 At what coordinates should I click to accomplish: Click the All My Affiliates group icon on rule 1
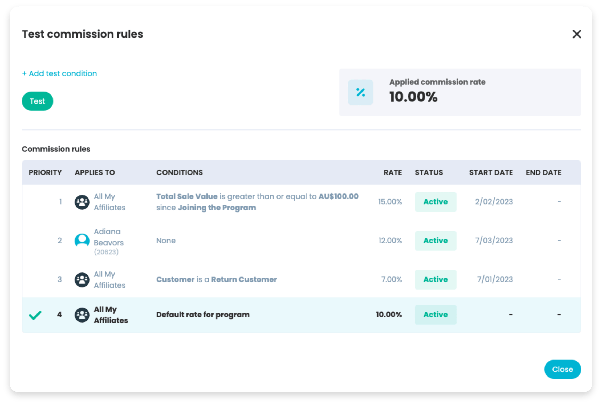click(82, 202)
